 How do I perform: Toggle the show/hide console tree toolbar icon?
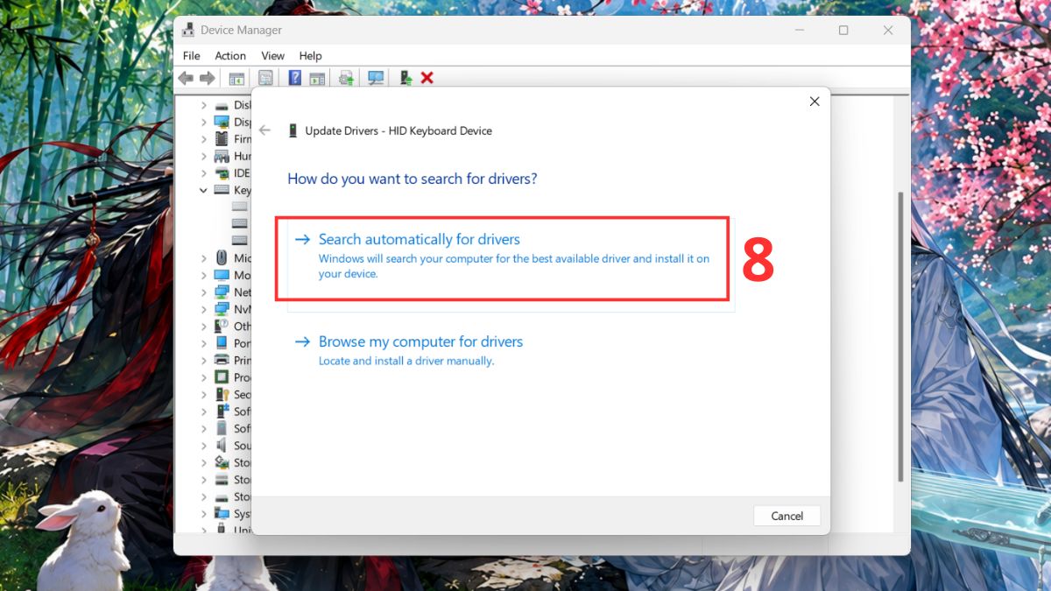tap(236, 78)
